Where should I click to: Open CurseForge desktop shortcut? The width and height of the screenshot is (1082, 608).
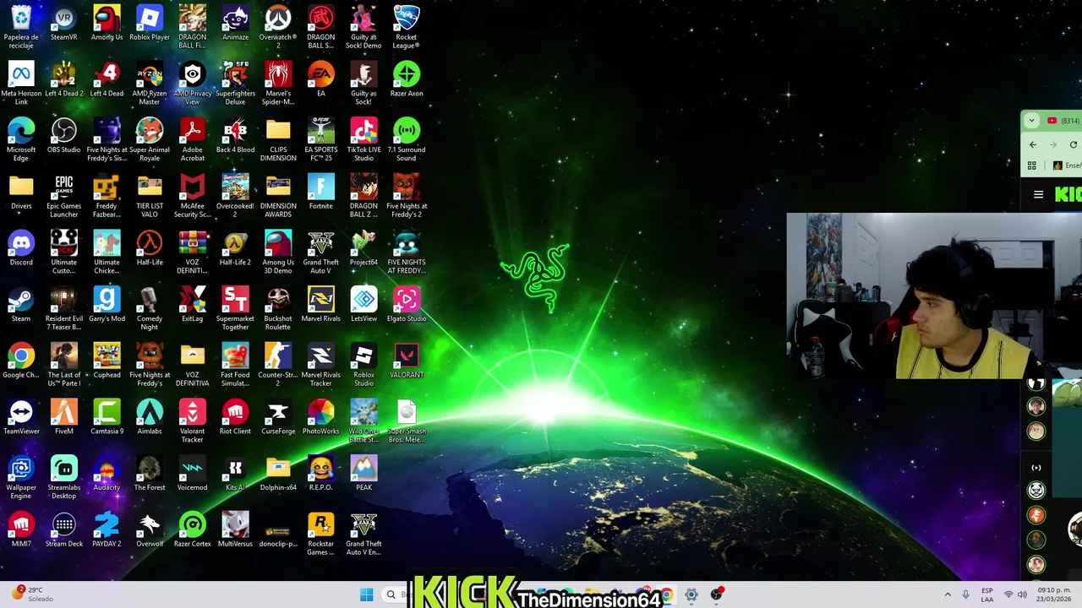278,417
